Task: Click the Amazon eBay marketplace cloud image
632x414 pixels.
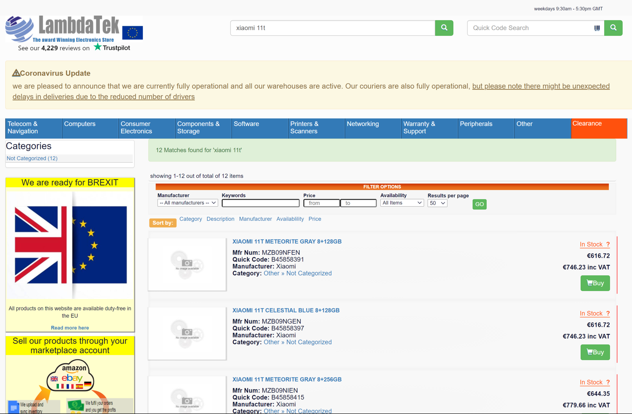Action: click(70, 376)
